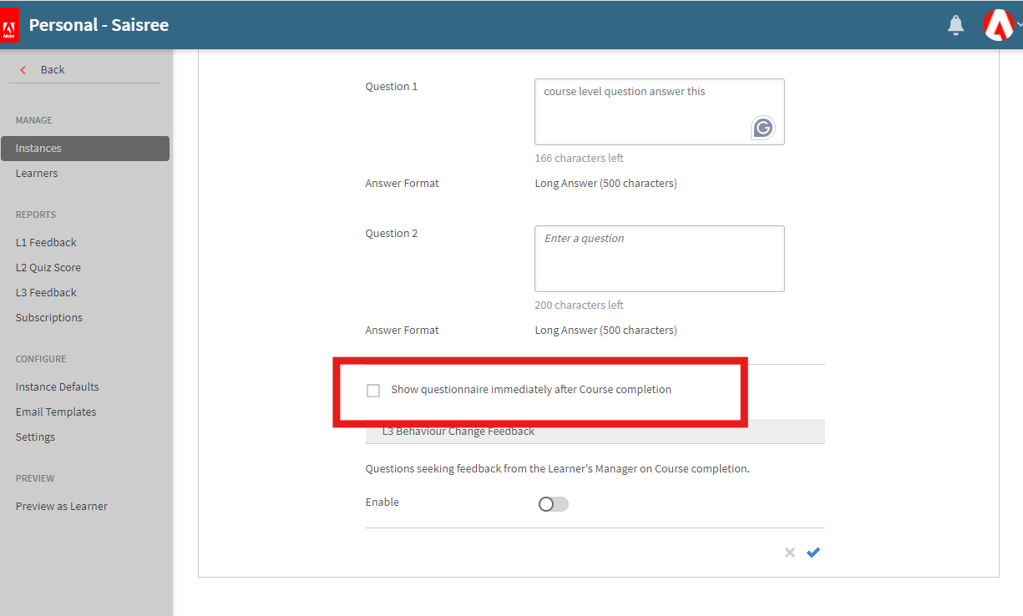This screenshot has height=616, width=1023.
Task: Open Subscriptions report
Action: [48, 318]
